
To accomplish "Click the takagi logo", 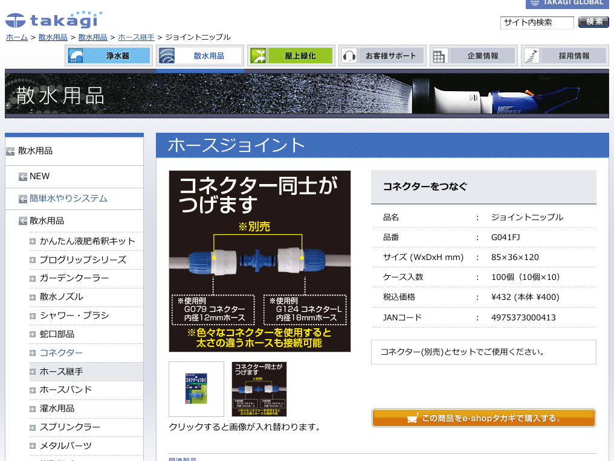I will [54, 20].
